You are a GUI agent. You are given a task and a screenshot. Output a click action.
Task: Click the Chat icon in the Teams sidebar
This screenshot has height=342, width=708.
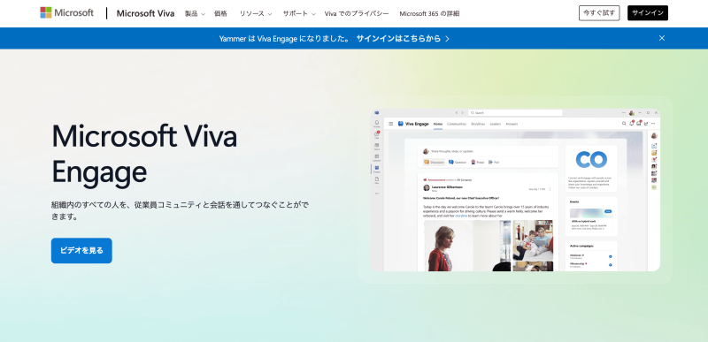tap(377, 134)
